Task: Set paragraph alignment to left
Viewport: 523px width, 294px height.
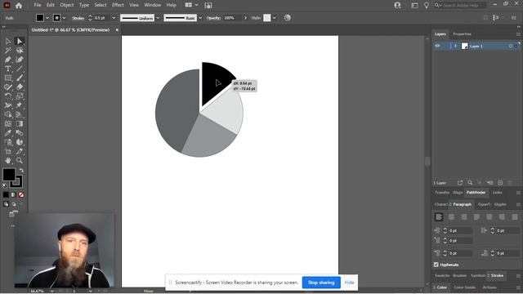Action: point(439,217)
